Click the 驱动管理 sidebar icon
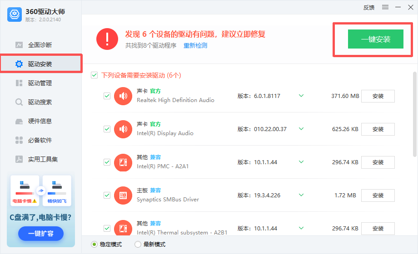The width and height of the screenshot is (418, 254). point(19,83)
